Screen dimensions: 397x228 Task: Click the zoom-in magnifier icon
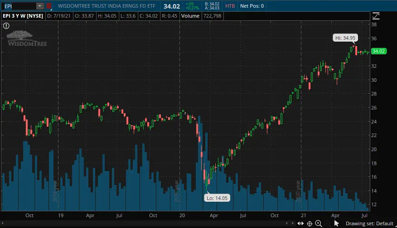tap(319, 223)
